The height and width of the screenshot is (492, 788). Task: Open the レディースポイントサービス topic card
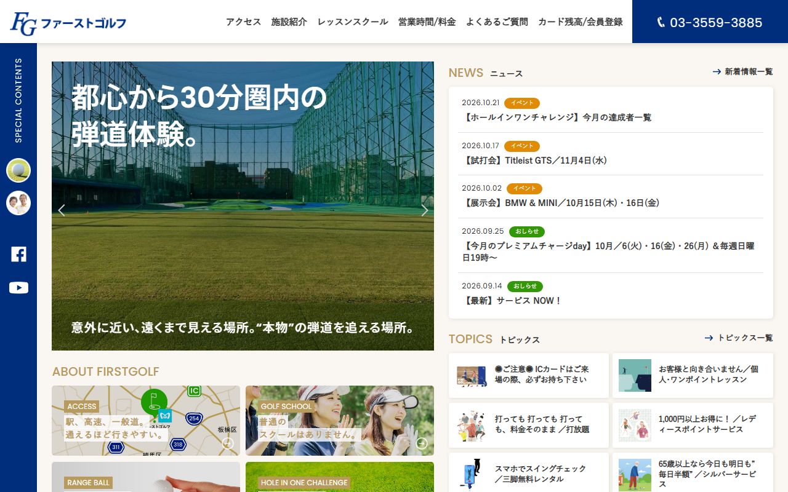point(693,425)
